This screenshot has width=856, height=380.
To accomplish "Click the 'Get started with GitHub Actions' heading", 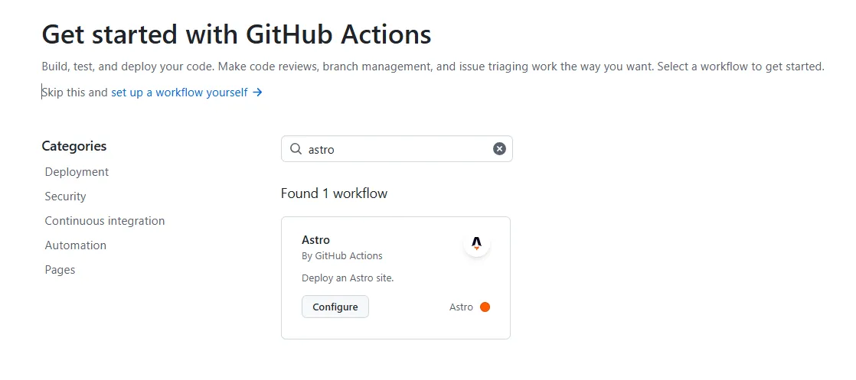I will coord(236,34).
